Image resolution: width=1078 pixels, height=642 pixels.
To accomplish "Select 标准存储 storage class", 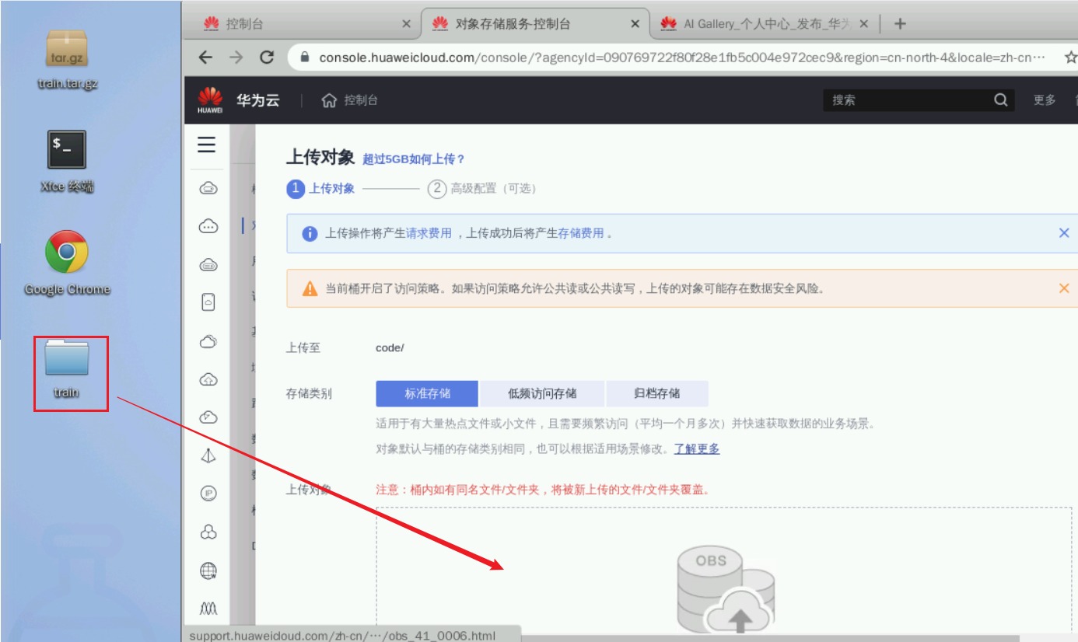I will pyautogui.click(x=427, y=393).
